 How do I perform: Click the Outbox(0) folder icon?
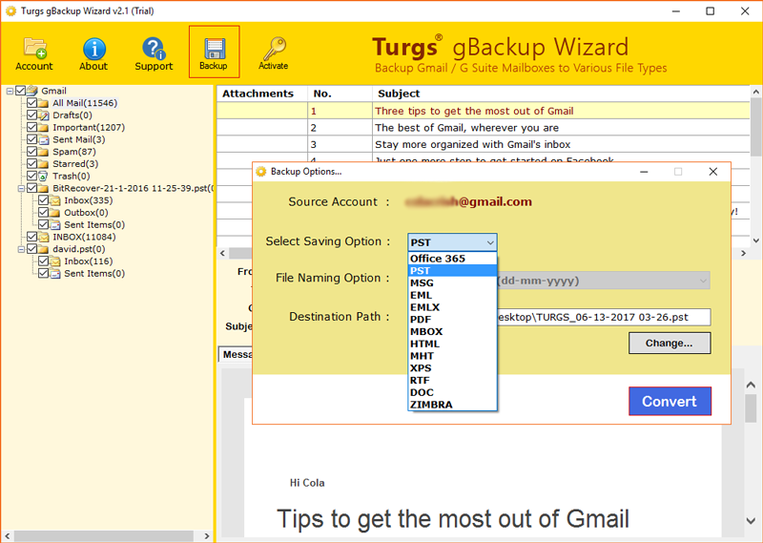55,212
